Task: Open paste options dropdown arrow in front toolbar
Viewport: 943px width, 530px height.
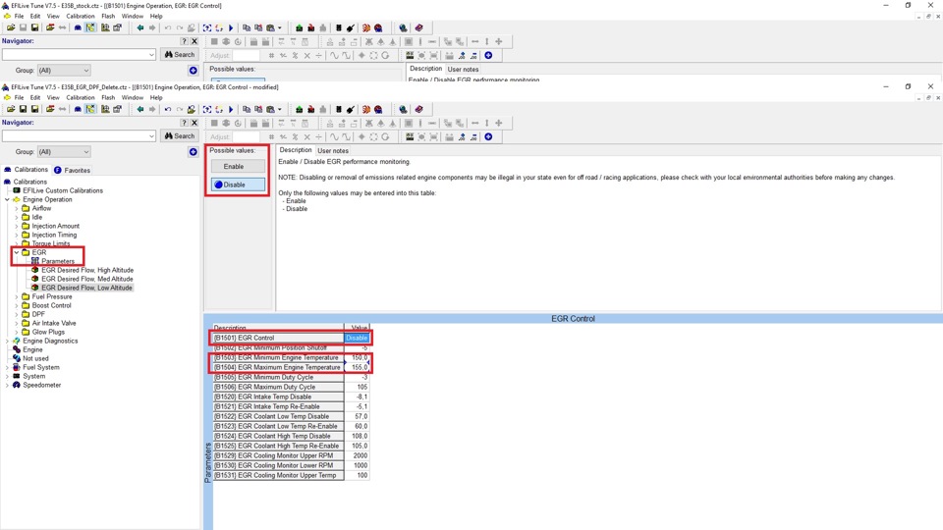Action: coord(280,109)
